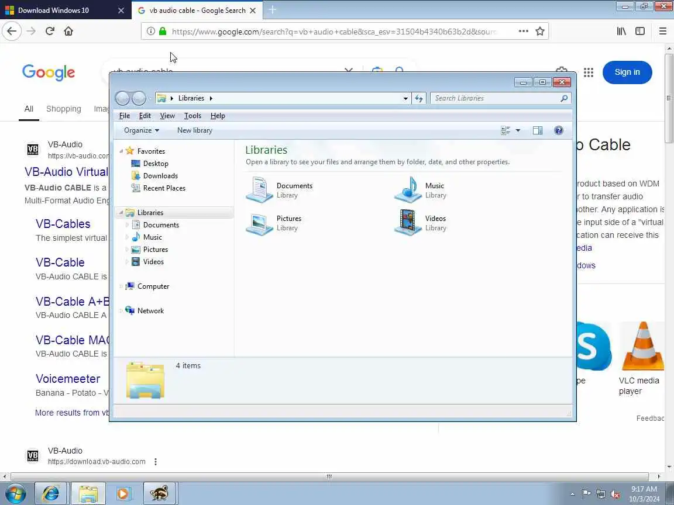This screenshot has width=674, height=505.
Task: Click the Google Sign in button
Action: click(x=627, y=72)
